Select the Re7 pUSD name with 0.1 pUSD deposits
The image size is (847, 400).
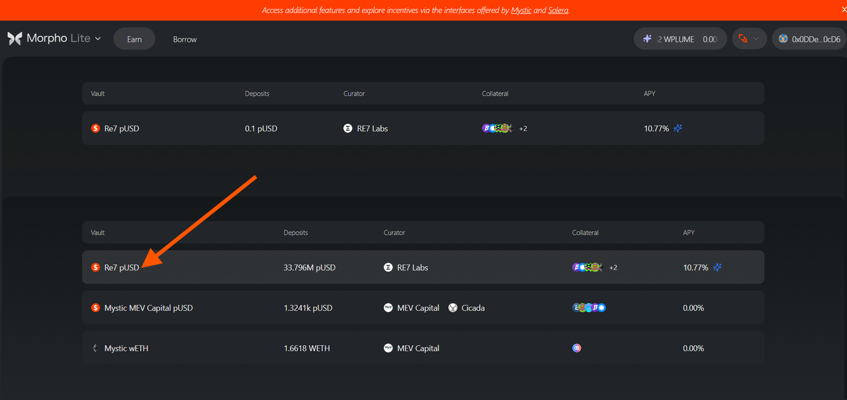pos(122,128)
